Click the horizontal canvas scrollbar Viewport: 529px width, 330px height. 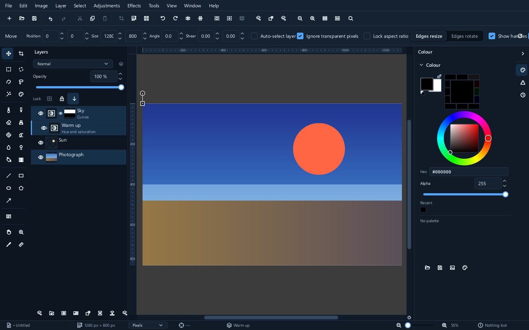point(271,318)
